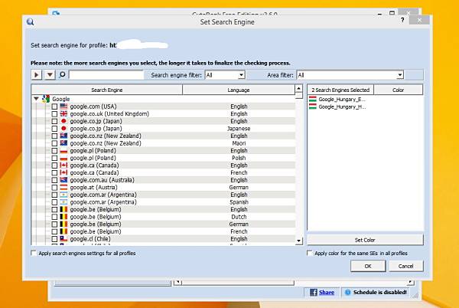
Task: Click the Language column header
Action: coord(239,90)
